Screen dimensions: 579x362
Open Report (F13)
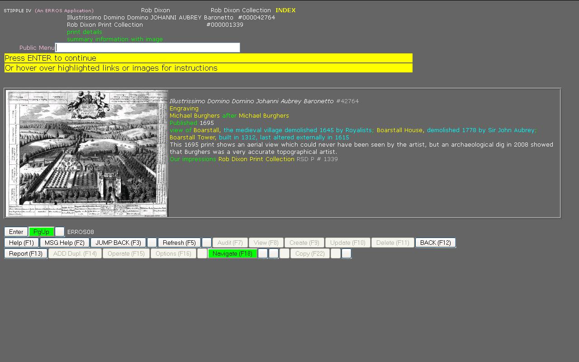pyautogui.click(x=26, y=253)
